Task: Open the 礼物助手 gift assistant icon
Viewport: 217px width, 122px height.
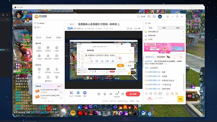Action: 48,48
